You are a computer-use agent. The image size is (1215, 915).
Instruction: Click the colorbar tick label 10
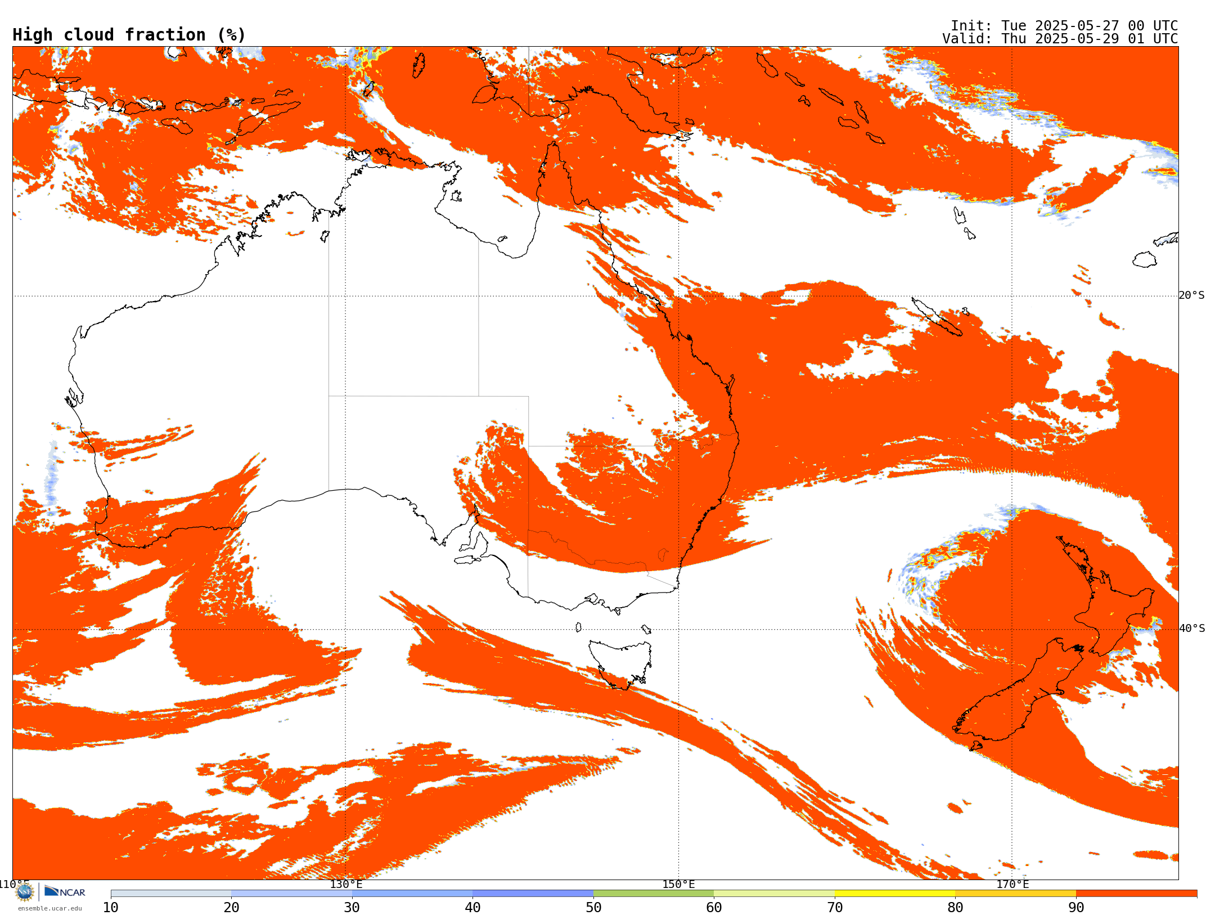pos(111,908)
